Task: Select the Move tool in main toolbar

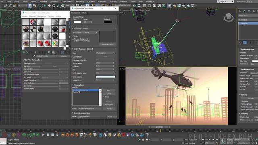Action: click(x=49, y=6)
